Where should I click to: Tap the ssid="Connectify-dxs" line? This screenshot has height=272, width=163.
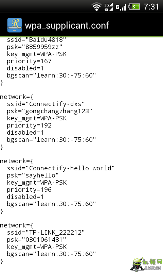pos(46,104)
